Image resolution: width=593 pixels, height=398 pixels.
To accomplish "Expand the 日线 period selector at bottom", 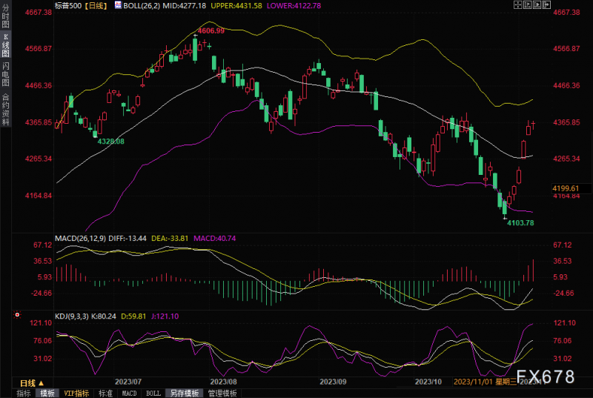I will point(32,382).
